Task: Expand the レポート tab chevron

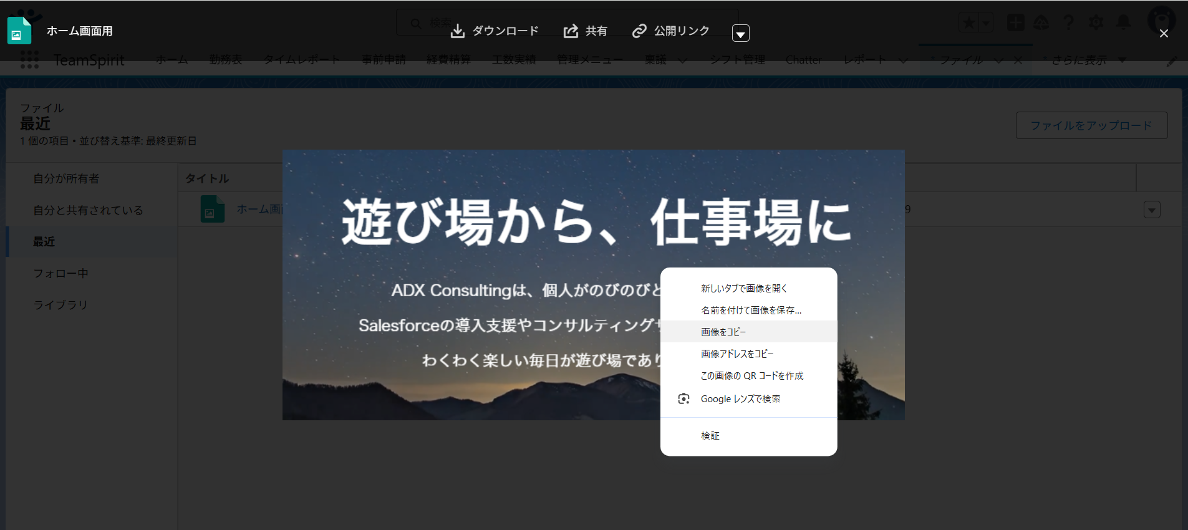Action: tap(903, 60)
